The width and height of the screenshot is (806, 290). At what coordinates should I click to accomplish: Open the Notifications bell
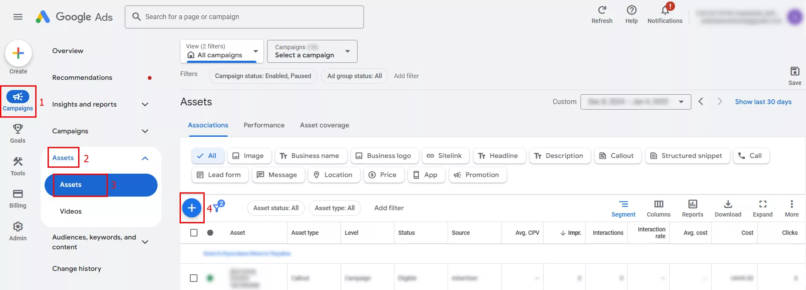pyautogui.click(x=665, y=10)
